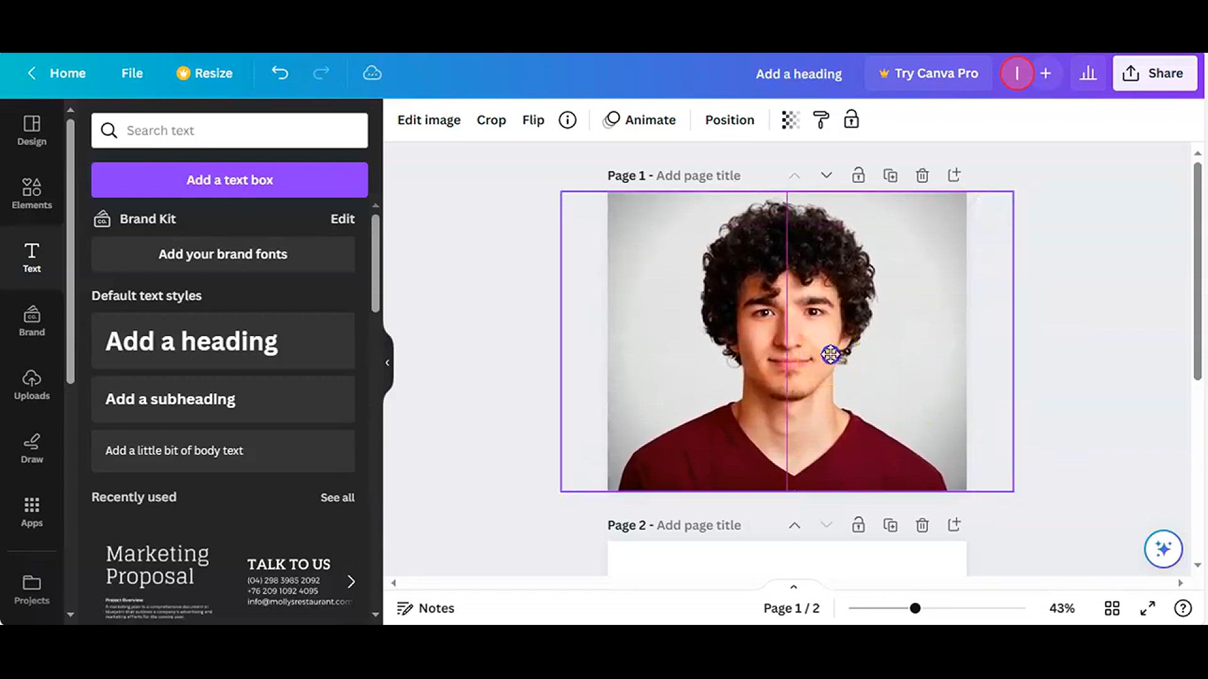The image size is (1208, 679).
Task: Click the cloud save status icon
Action: (372, 73)
